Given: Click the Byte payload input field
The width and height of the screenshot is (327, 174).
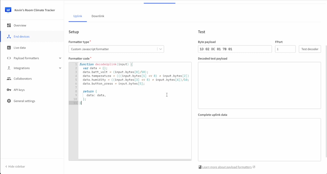Looking at the screenshot, I should 235,49.
